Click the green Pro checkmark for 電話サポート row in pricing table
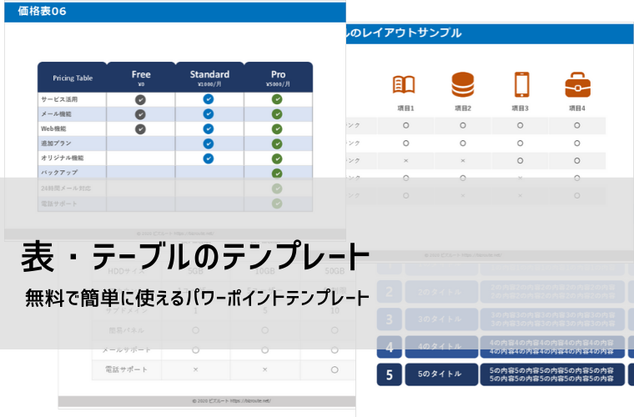634x417 pixels. coord(277,203)
